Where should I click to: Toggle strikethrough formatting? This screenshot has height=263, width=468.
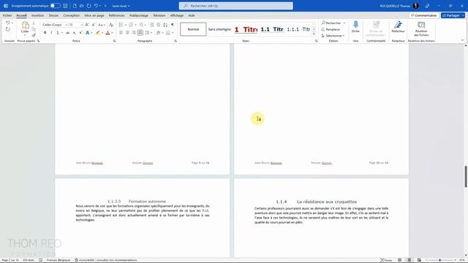tap(68, 32)
